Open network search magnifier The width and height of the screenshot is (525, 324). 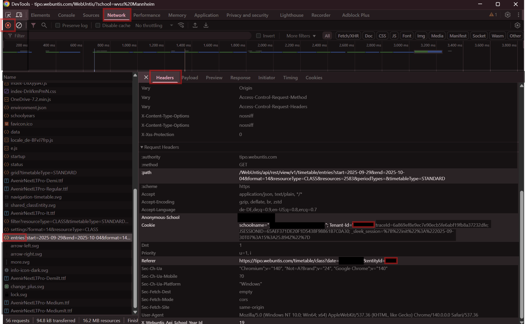pos(44,25)
